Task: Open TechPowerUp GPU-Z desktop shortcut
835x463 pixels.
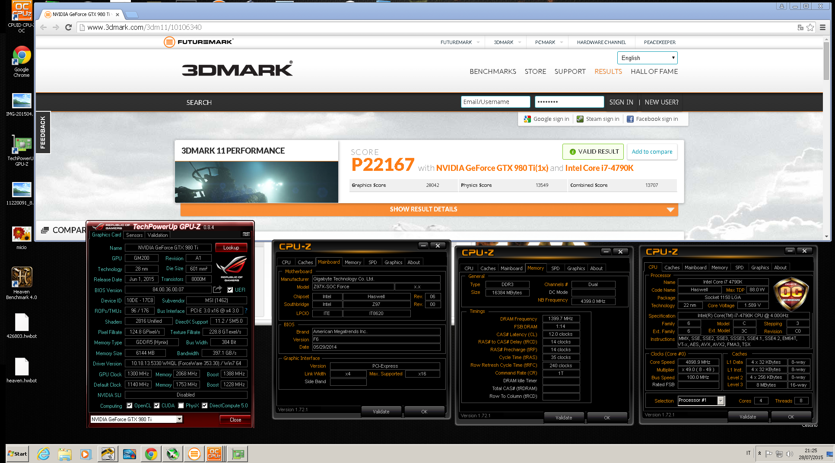Action: pyautogui.click(x=22, y=150)
